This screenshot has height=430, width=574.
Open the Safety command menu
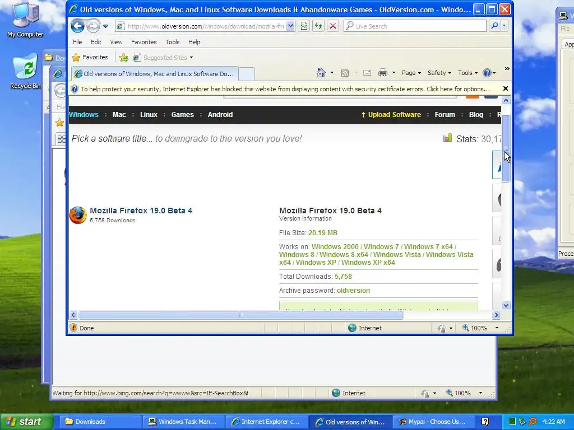tap(439, 73)
